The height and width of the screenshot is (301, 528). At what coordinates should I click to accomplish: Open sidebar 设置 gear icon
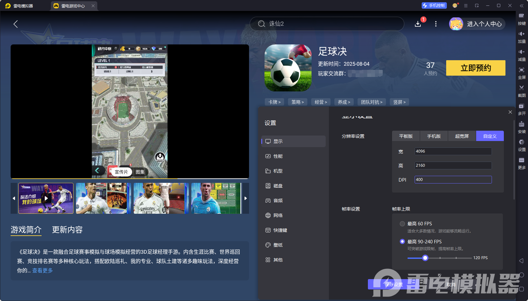(x=522, y=146)
